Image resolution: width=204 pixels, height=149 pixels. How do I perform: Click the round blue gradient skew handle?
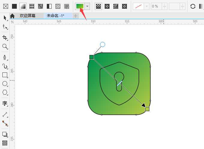tap(103, 44)
